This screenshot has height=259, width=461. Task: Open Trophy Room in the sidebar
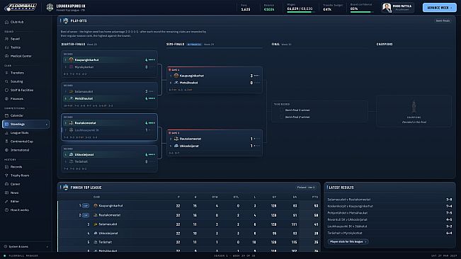pos(26,175)
